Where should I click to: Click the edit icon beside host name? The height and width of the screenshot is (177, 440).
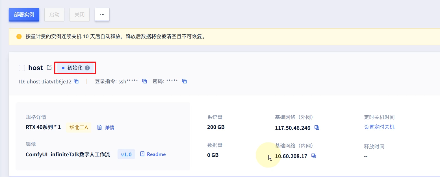[49, 67]
